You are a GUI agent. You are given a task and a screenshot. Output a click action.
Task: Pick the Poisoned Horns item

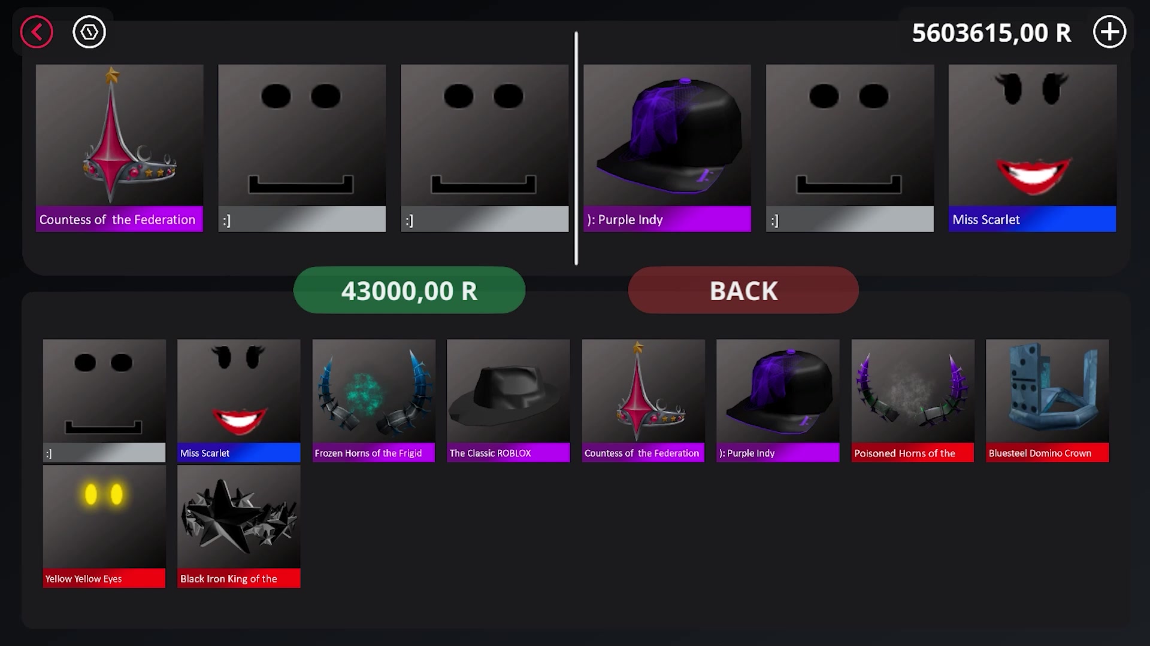click(x=913, y=401)
